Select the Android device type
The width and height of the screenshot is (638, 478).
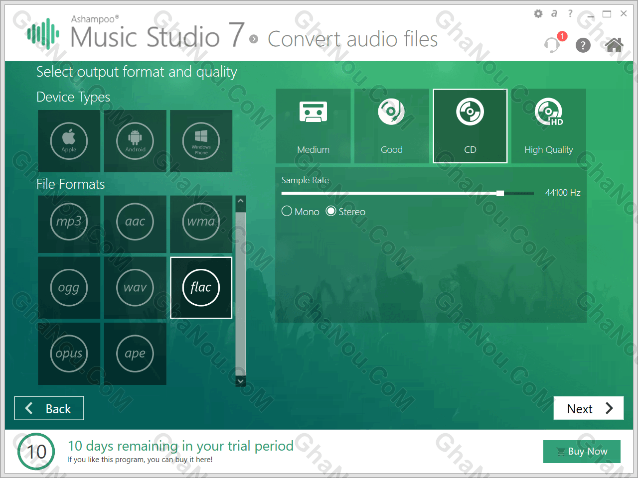[x=135, y=141]
